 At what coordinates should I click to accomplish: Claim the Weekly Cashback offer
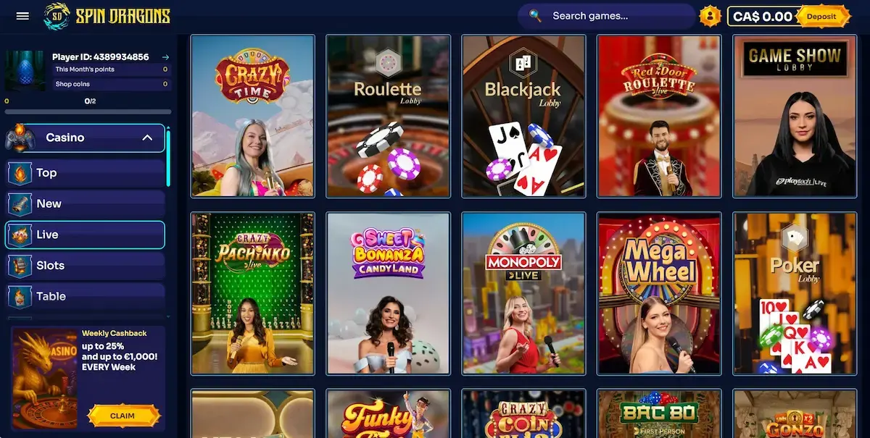click(123, 416)
